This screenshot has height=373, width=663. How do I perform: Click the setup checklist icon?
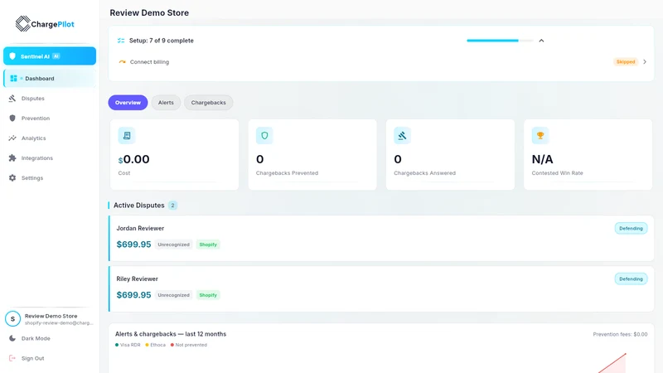(121, 41)
